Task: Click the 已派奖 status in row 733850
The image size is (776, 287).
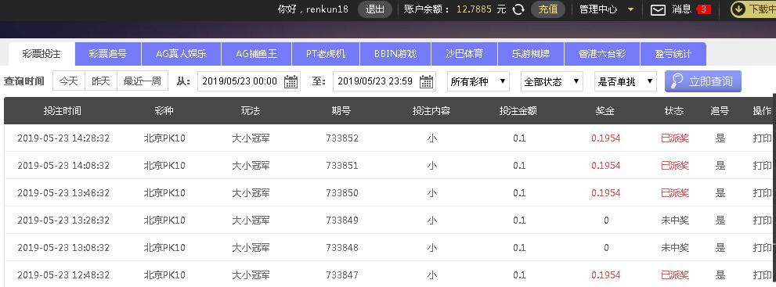Action: (x=675, y=192)
